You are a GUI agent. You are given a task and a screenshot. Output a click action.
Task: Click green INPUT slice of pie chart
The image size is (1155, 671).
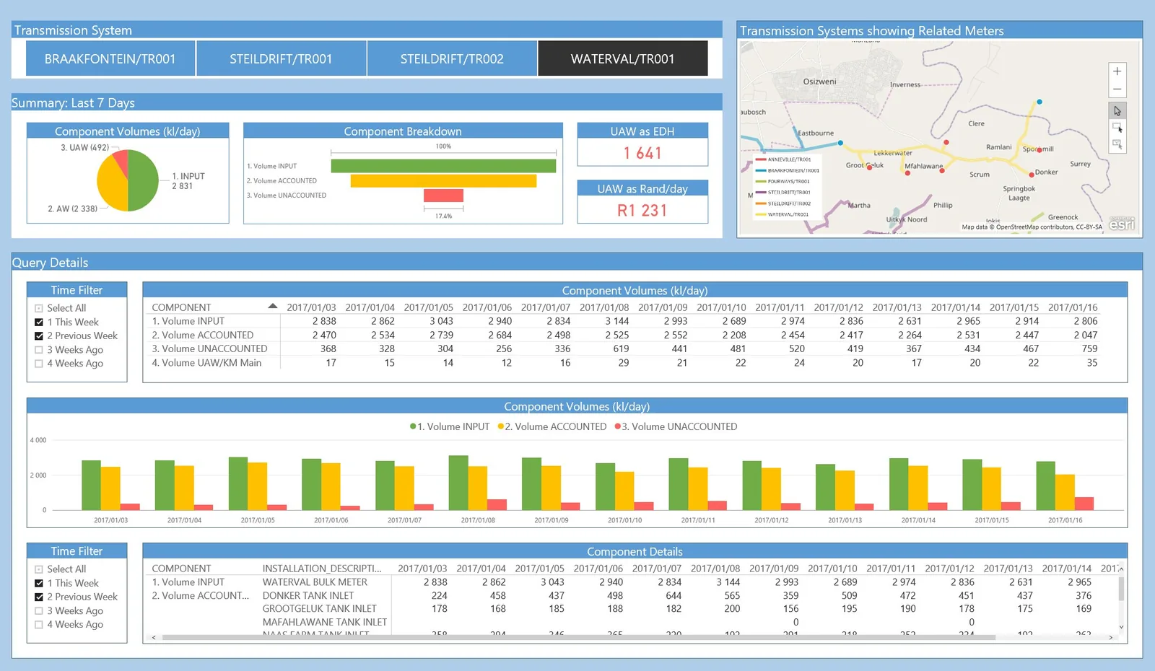(144, 180)
